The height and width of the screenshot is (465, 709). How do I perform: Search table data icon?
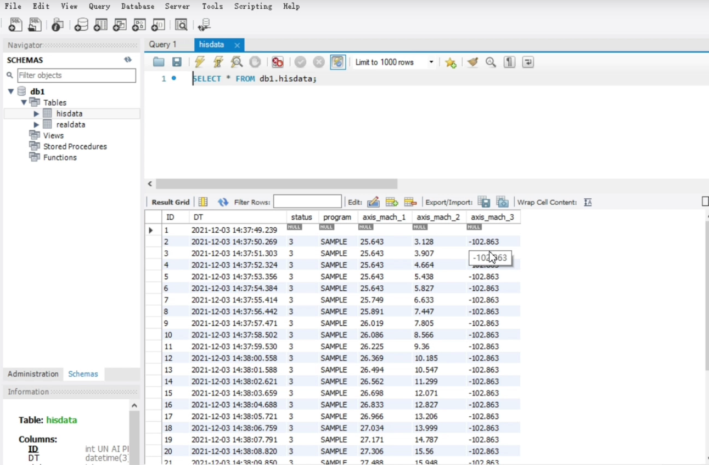click(x=181, y=25)
